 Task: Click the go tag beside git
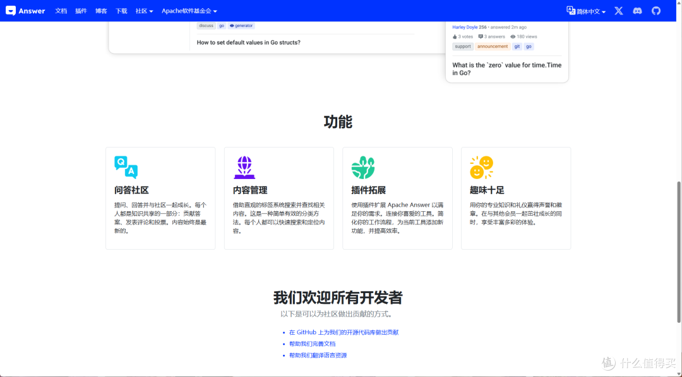(529, 47)
